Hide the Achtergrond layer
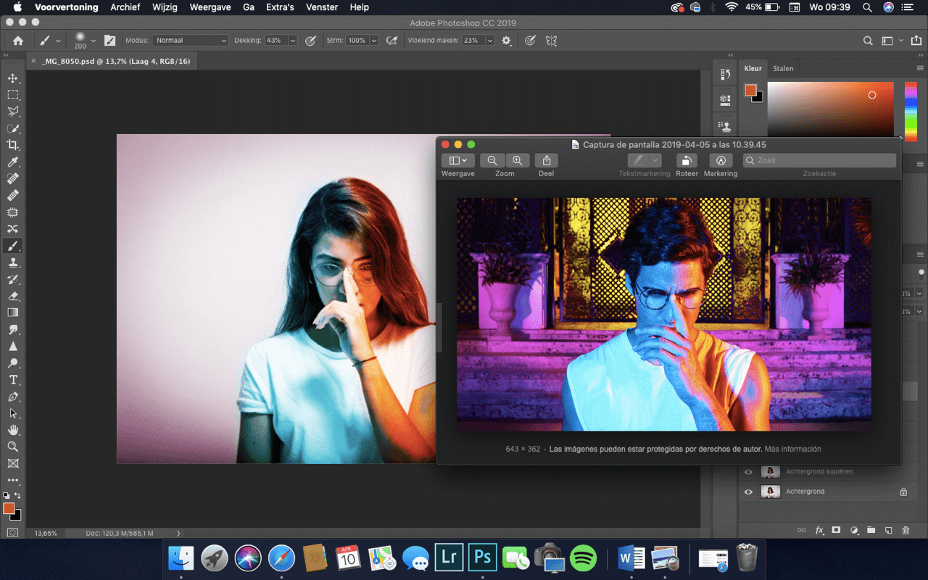 [x=749, y=492]
